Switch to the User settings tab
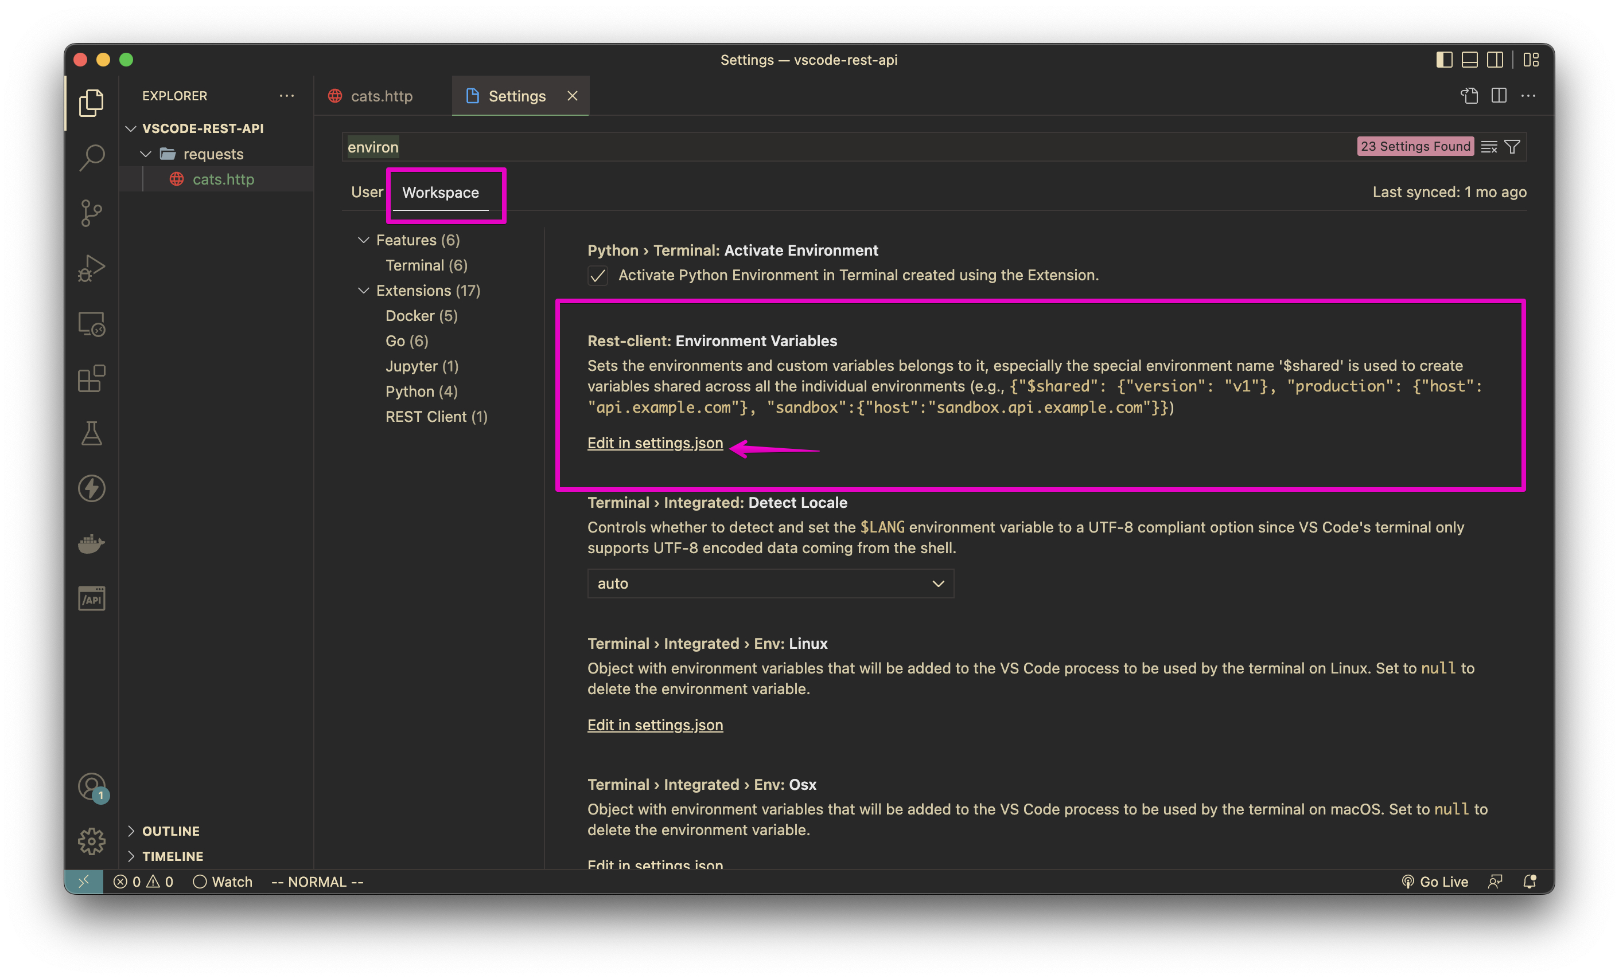 (367, 191)
